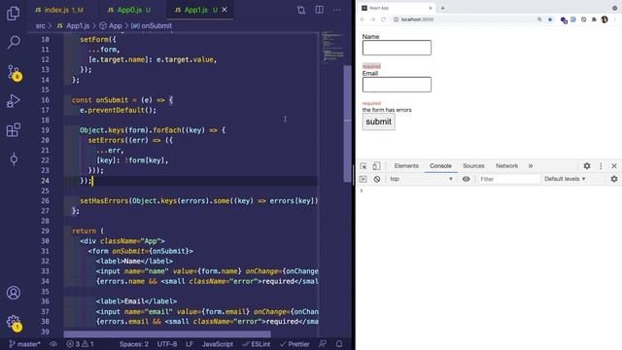Click the errors and warnings count in status bar
This screenshot has height=350, width=622.
pyautogui.click(x=80, y=344)
